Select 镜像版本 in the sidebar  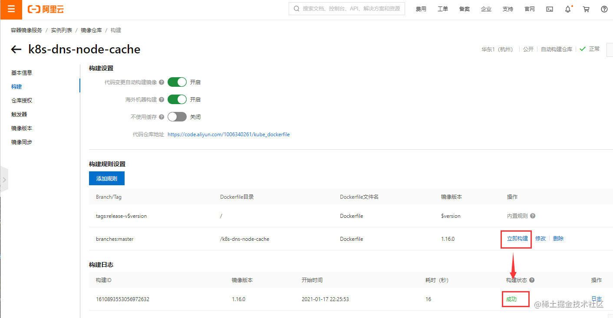[22, 128]
